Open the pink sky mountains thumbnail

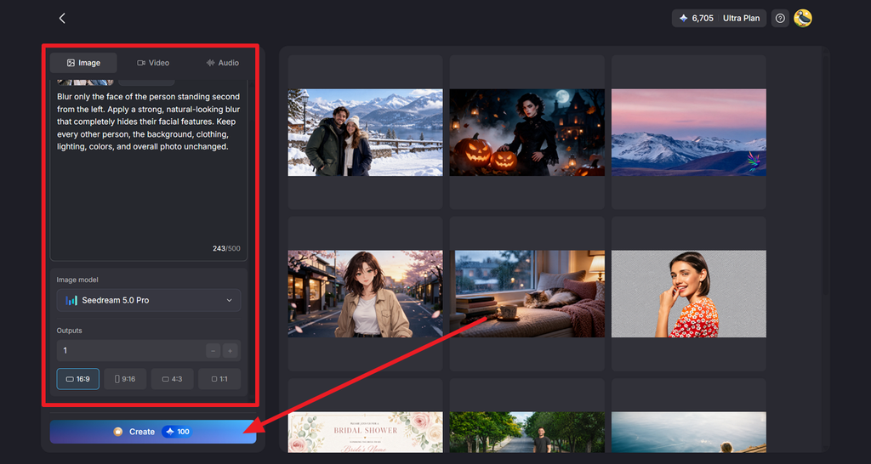pos(689,133)
